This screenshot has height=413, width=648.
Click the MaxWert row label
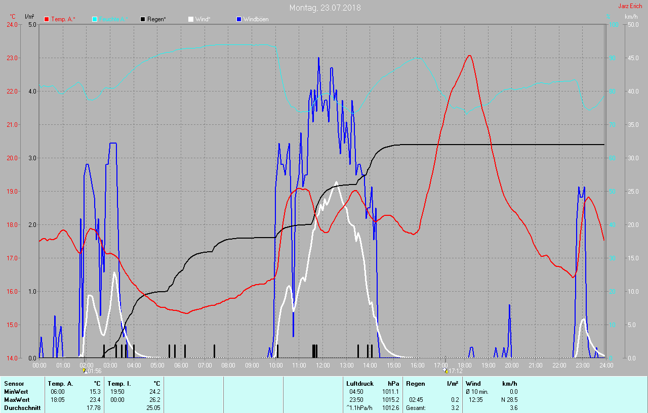[16, 400]
